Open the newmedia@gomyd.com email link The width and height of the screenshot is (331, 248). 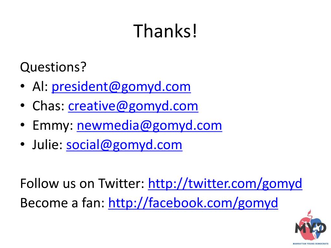click(x=149, y=126)
